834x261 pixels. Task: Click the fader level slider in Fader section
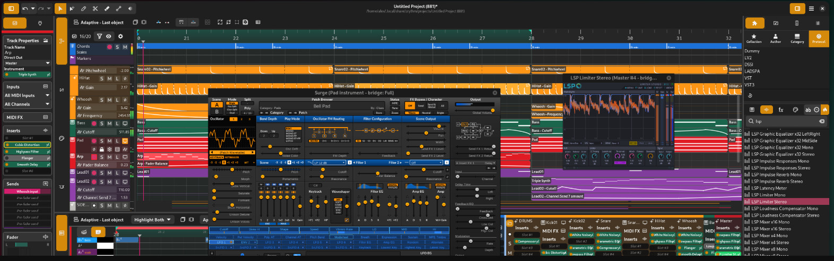pyautogui.click(x=21, y=245)
